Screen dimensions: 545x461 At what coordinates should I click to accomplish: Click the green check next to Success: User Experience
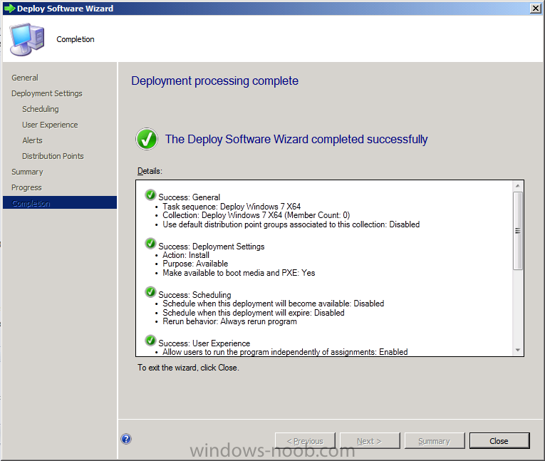click(150, 341)
